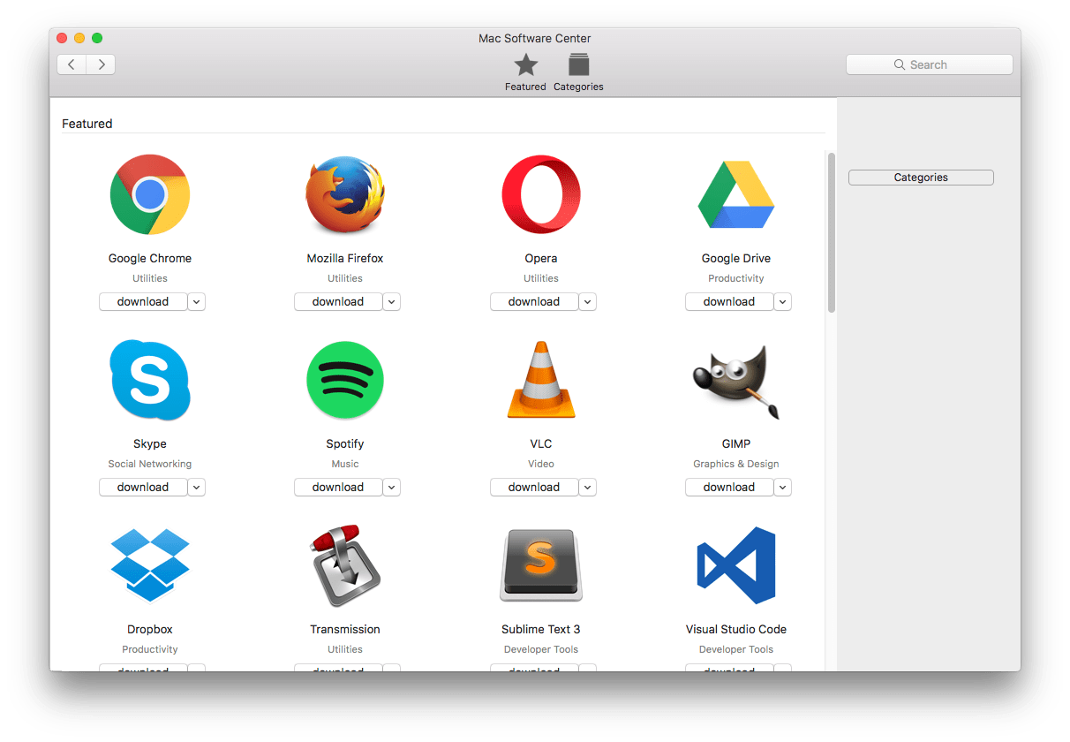Viewport: 1070px width, 742px height.
Task: Expand download options for Spotify
Action: click(x=392, y=487)
